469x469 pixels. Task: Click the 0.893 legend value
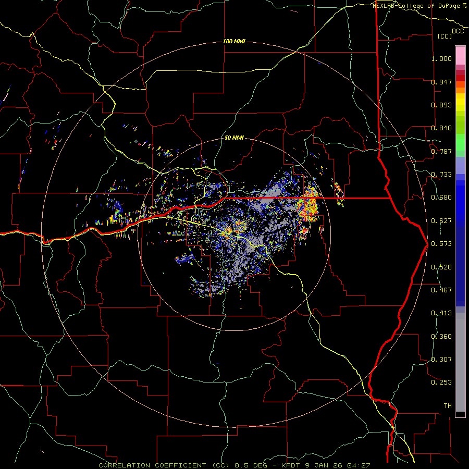tap(441, 105)
